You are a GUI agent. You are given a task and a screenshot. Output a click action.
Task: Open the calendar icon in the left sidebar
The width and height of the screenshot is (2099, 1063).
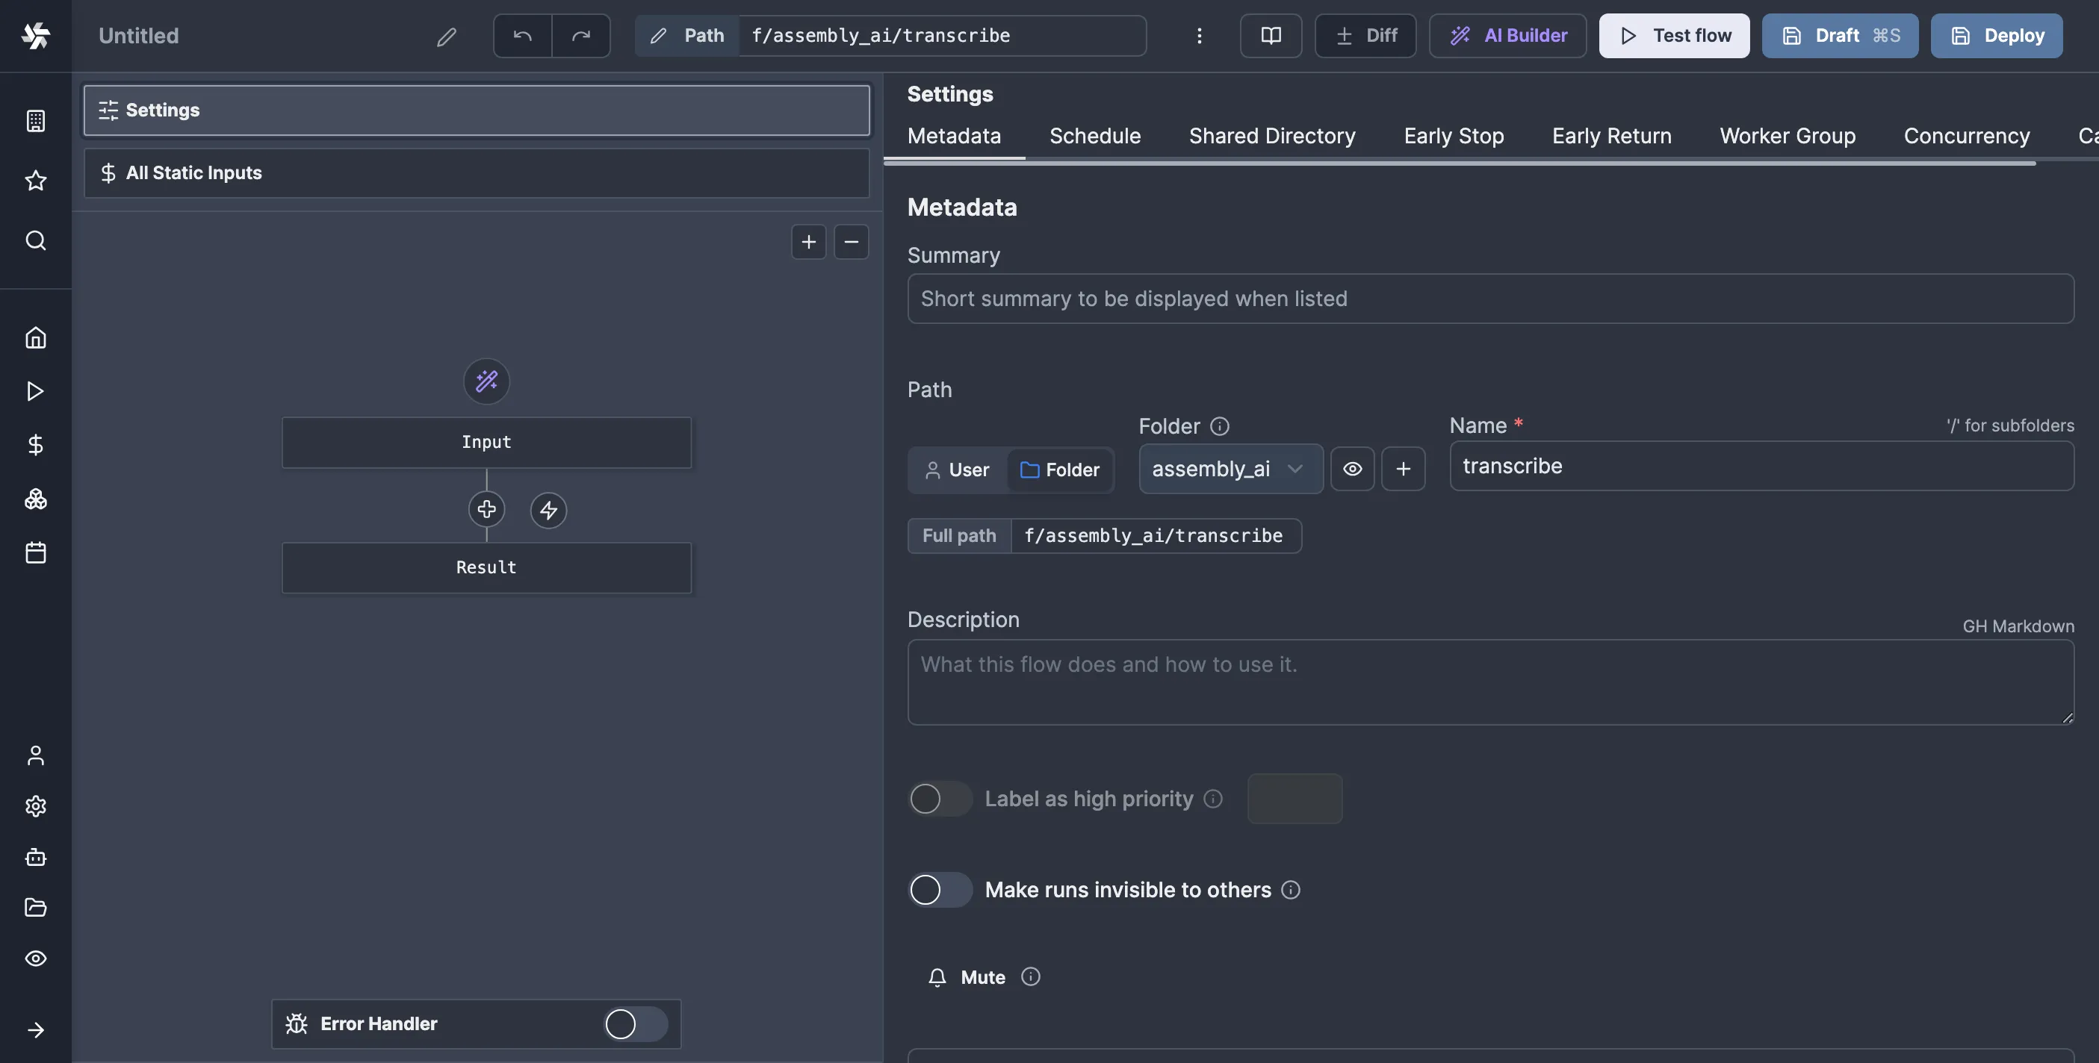(x=36, y=553)
